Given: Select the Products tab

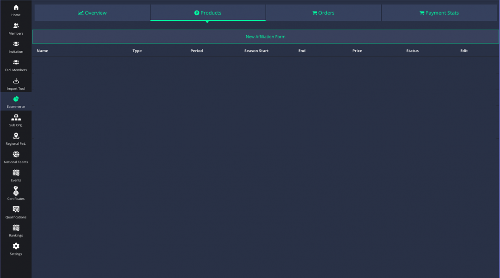Looking at the screenshot, I should (208, 13).
